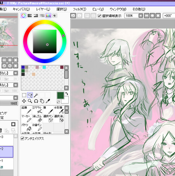Image resolution: width=175 pixels, height=176 pixels.
Task: Pick the dark red swatch in palette
Action: (x=62, y=67)
